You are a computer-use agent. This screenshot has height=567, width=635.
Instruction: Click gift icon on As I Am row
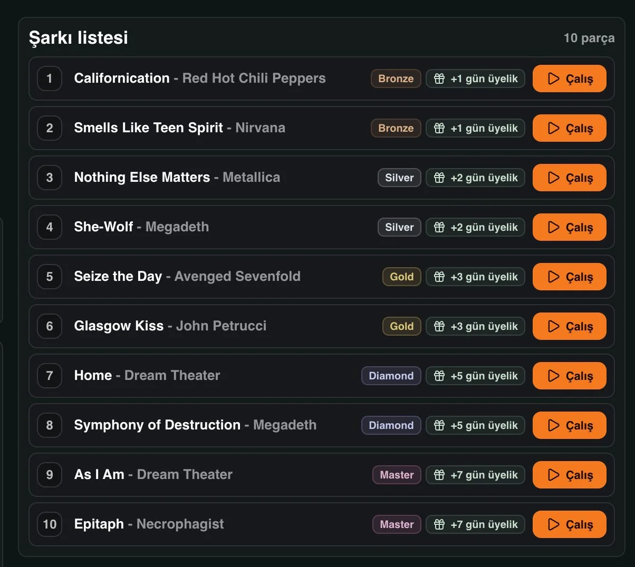tap(439, 475)
